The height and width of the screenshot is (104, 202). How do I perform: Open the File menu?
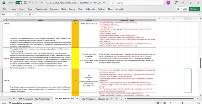5,9
